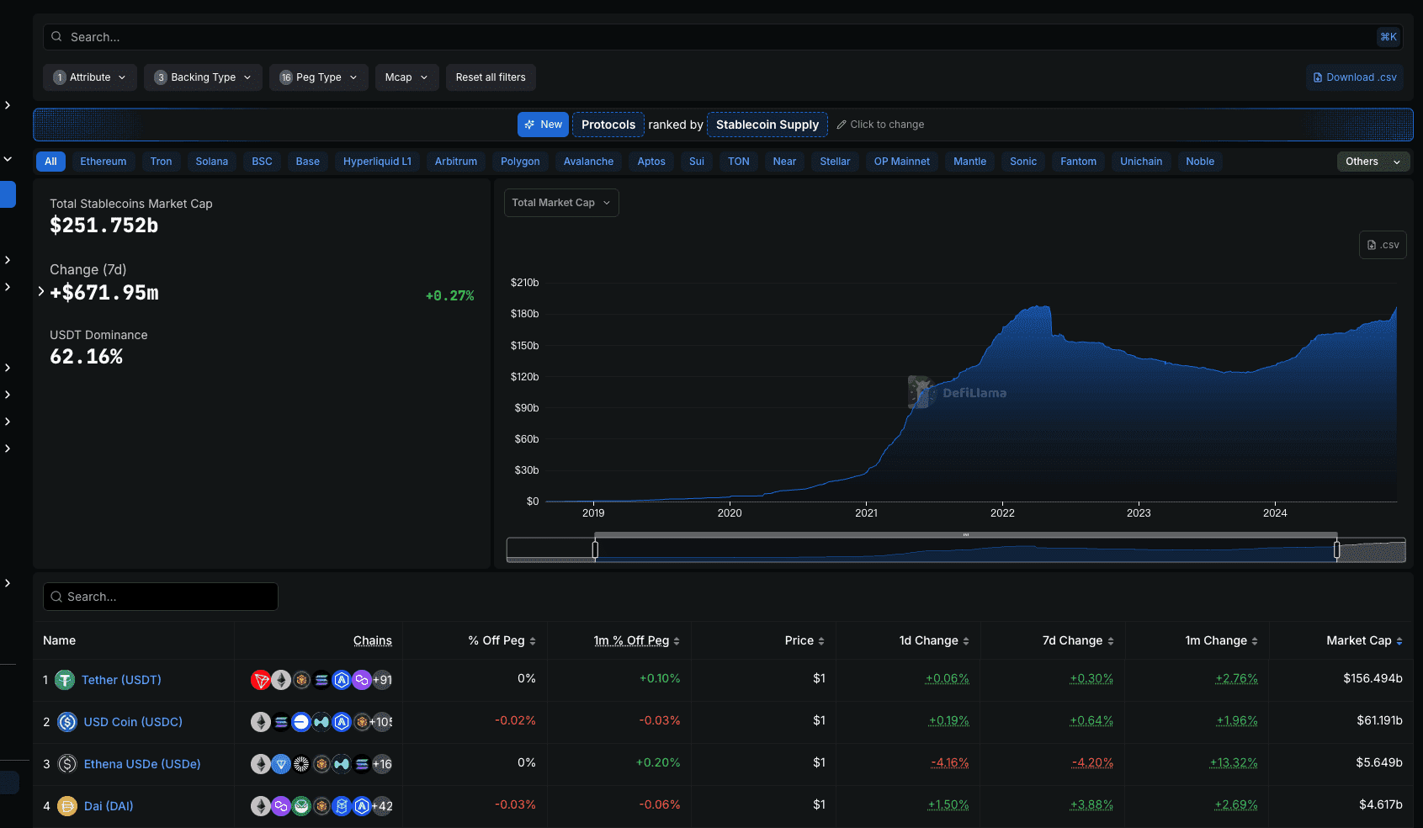The width and height of the screenshot is (1423, 828).
Task: Click the $156.494b market cap value
Action: click(1373, 678)
